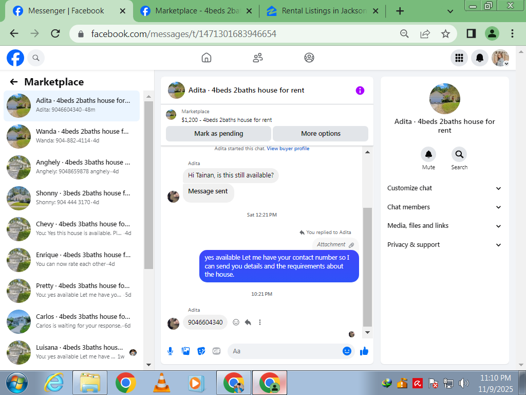Screen dimensions: 526x395
Task: Send a thumbs-up like
Action: coord(364,351)
